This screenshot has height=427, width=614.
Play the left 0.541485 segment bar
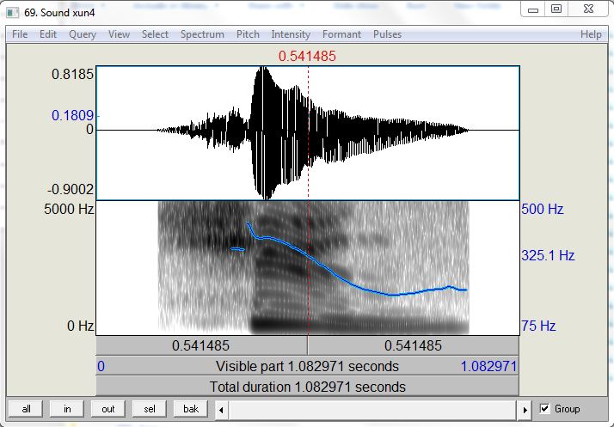[202, 345]
